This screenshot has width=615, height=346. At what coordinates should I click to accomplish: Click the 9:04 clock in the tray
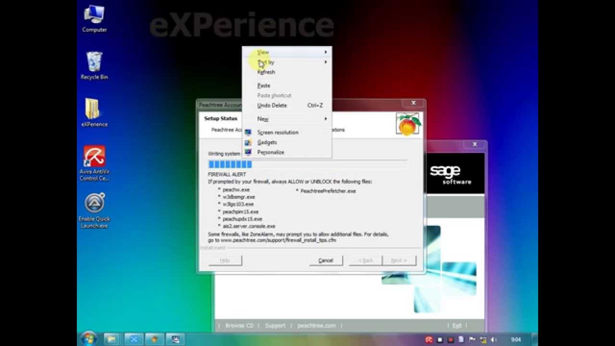[x=516, y=340]
